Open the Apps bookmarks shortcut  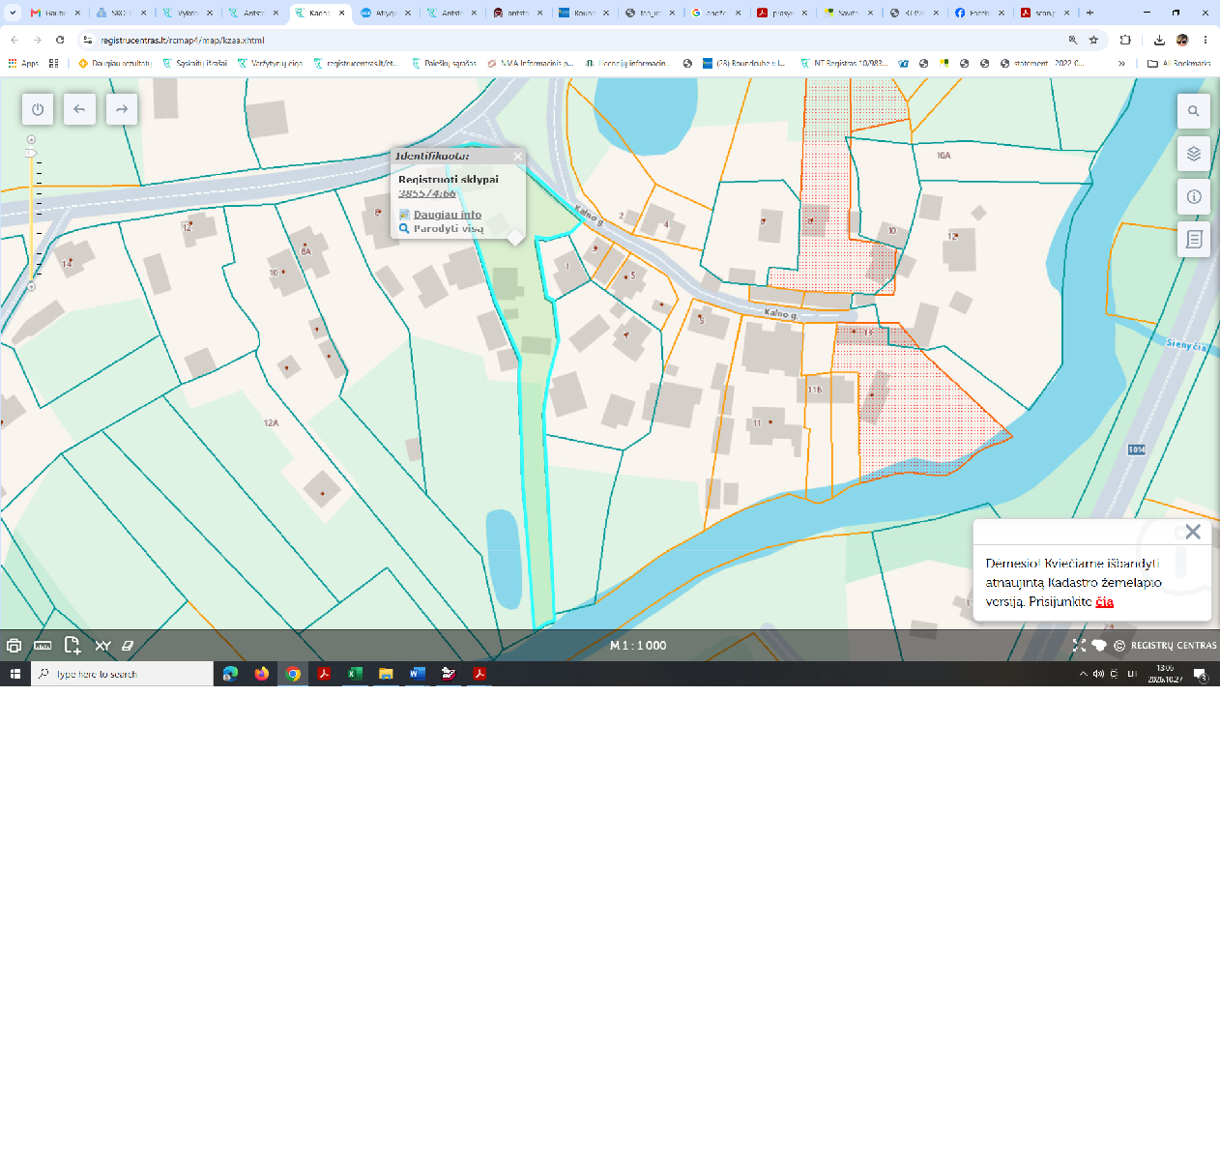click(23, 63)
